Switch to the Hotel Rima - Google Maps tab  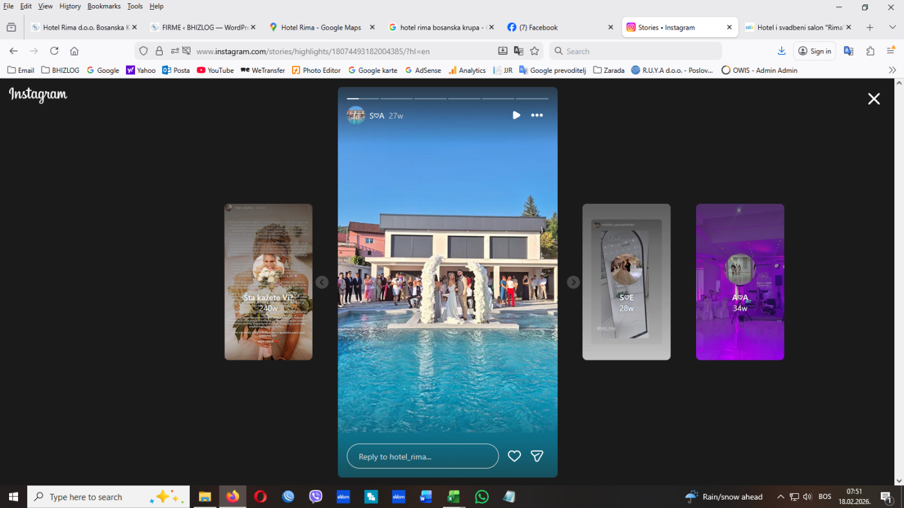(322, 28)
